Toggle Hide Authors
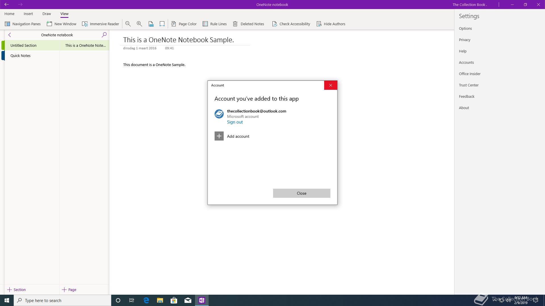The image size is (545, 306). pyautogui.click(x=331, y=24)
